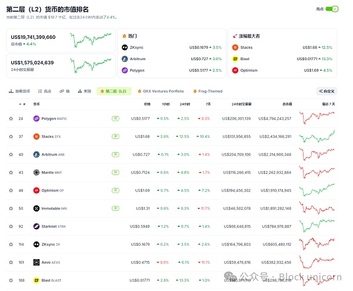Sort table by 24小时 change column
The height and width of the screenshot is (291, 353).
(x=183, y=103)
